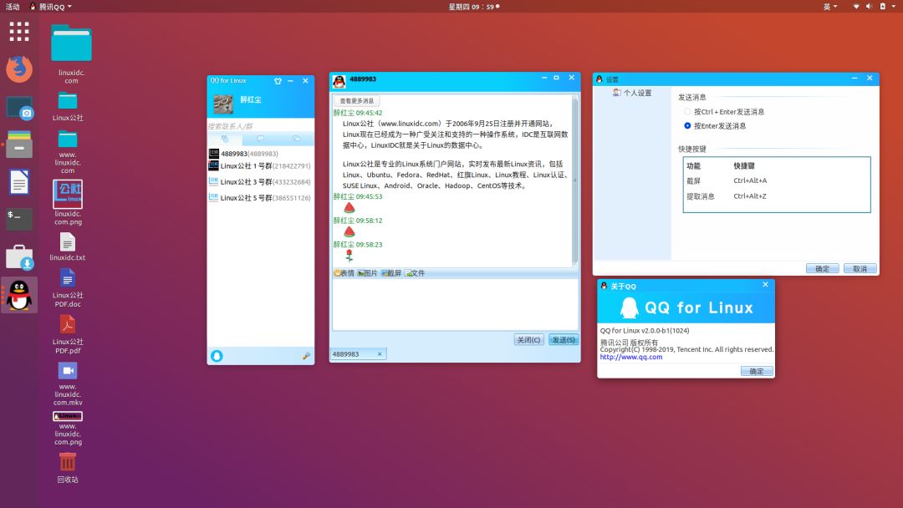Click 确定 in the About QQ dialog
903x508 pixels.
click(755, 371)
